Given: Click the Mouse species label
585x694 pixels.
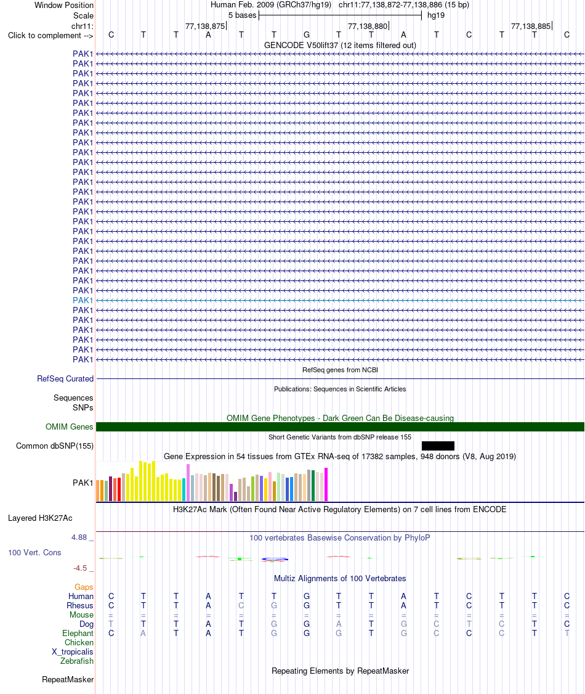Looking at the screenshot, I should 81,614.
